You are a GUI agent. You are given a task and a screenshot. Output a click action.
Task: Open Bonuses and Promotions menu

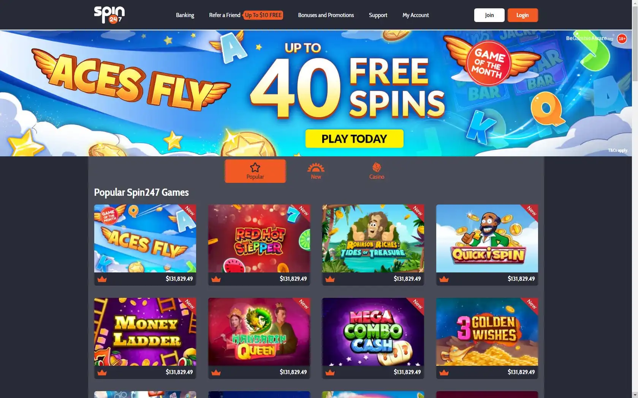pyautogui.click(x=326, y=15)
